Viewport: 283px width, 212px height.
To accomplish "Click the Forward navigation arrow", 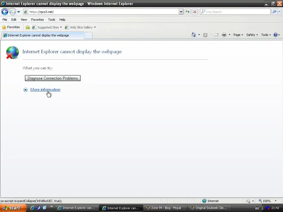I will (12, 12).
